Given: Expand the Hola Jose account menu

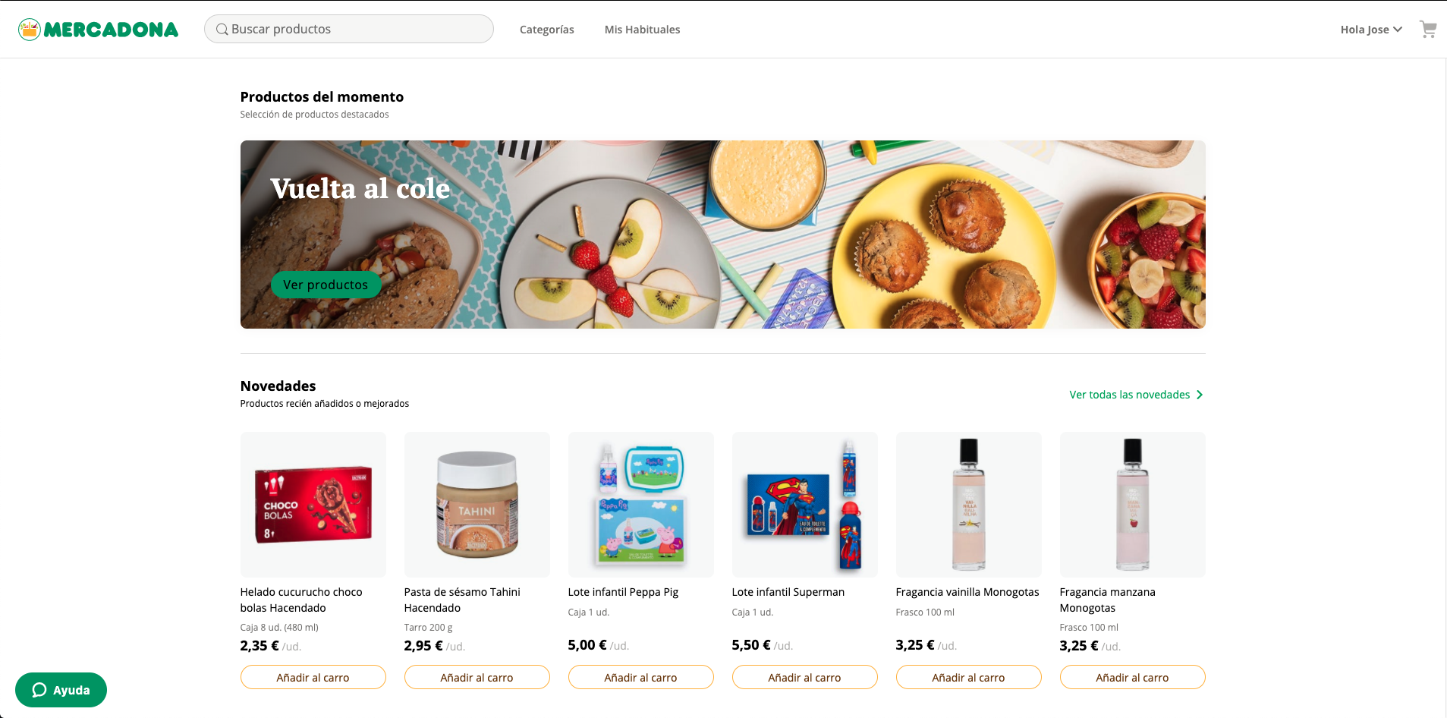Looking at the screenshot, I should click(1371, 30).
